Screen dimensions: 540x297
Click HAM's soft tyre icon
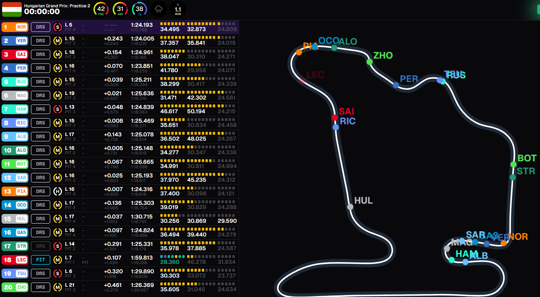pyautogui.click(x=58, y=109)
